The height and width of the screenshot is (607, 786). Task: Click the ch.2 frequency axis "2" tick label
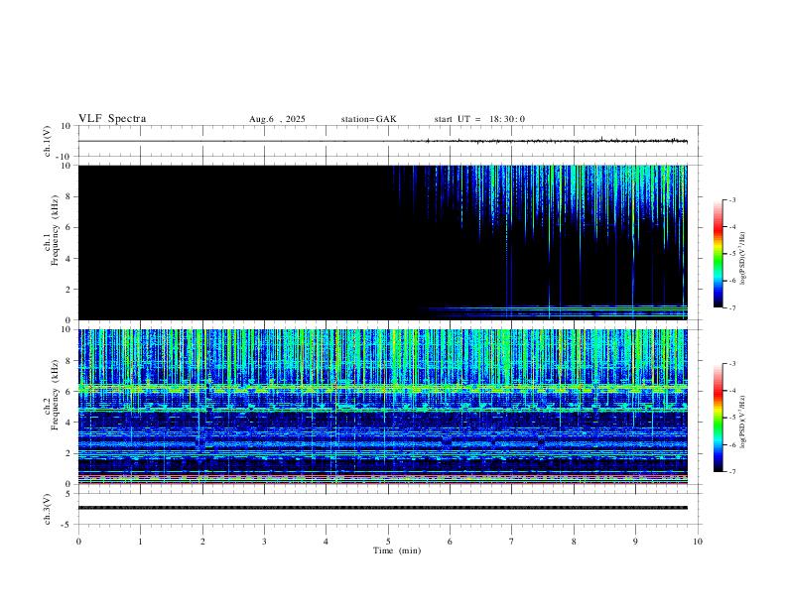click(x=68, y=453)
